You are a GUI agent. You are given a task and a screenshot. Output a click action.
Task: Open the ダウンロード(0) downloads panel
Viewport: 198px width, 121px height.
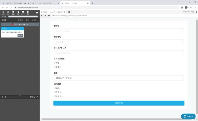[x=188, y=12]
